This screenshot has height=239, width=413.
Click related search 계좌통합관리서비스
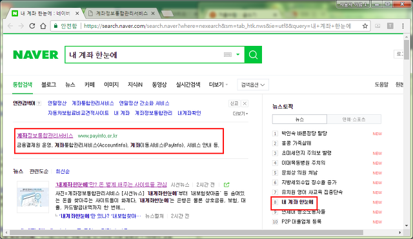(93, 103)
